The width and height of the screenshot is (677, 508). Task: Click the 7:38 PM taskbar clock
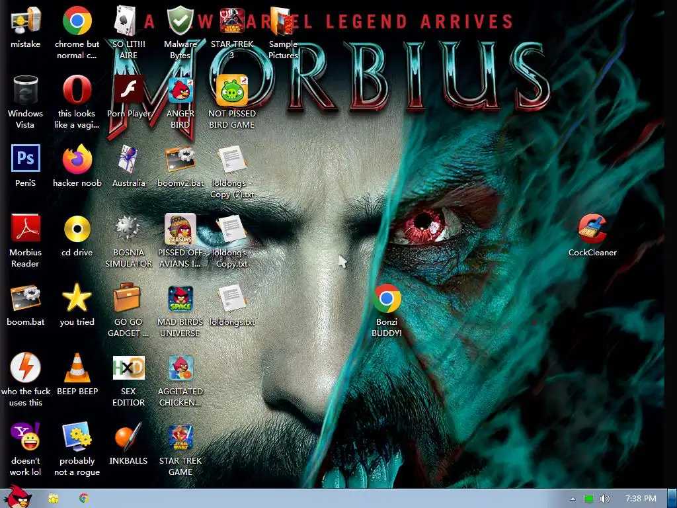click(641, 499)
